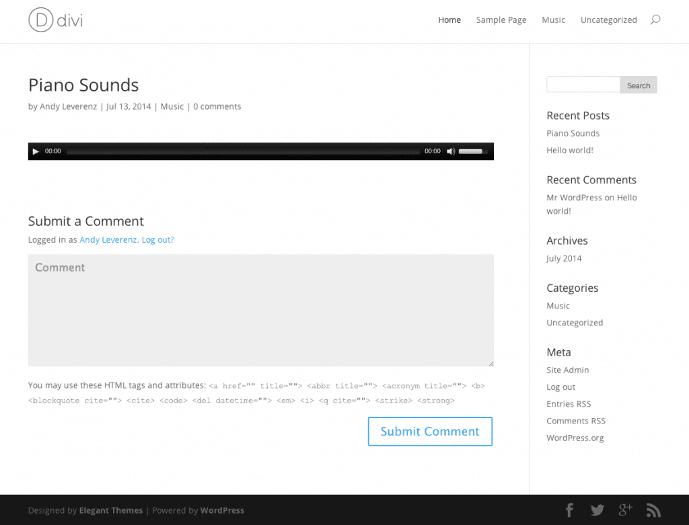Open the Google Plus footer icon

626,510
